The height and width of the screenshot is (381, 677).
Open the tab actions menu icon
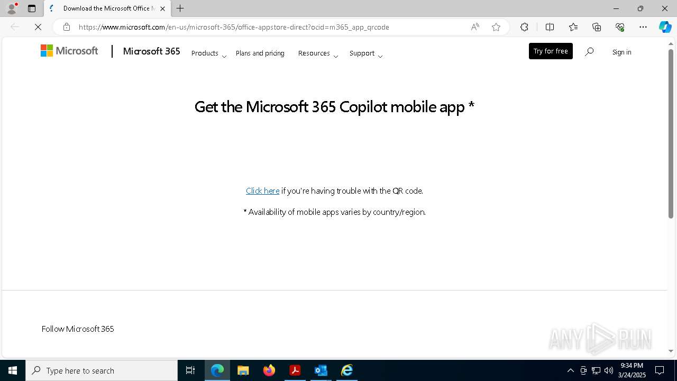[32, 8]
